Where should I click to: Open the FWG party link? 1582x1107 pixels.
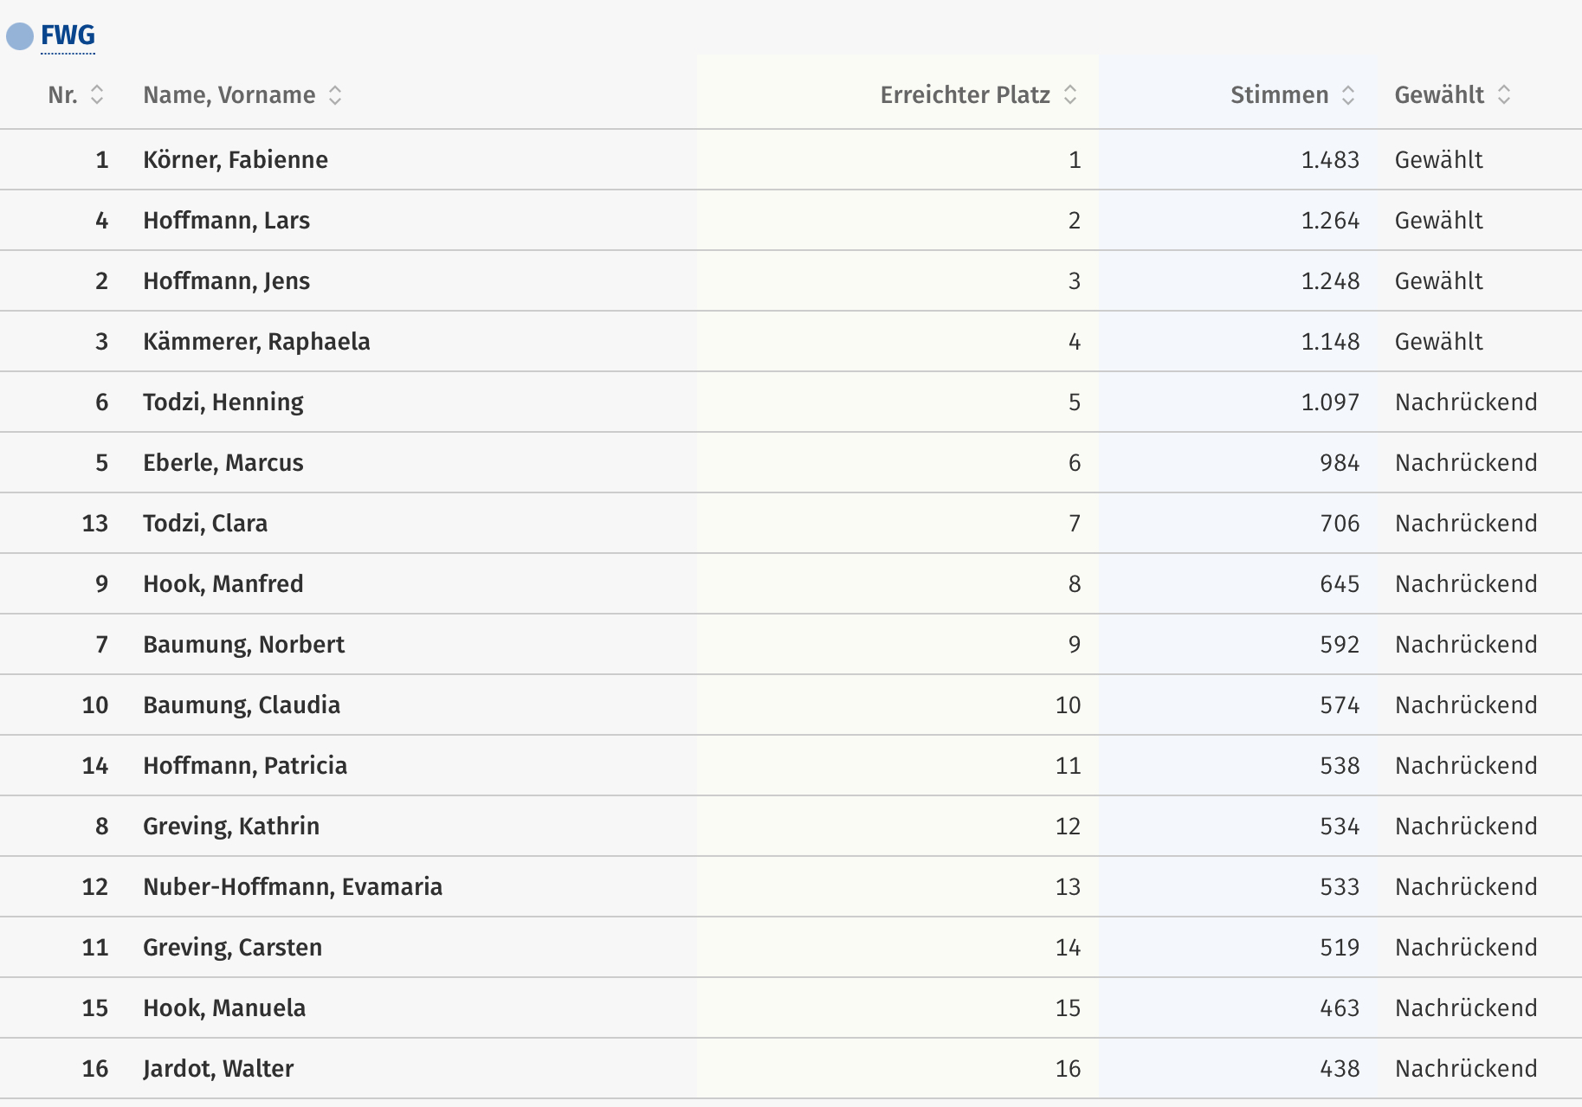point(68,35)
